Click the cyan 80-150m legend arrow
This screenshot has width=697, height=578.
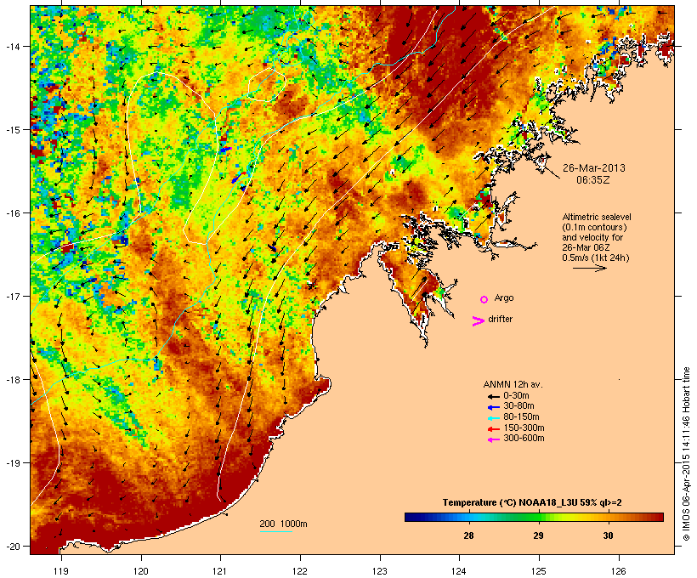493,418
